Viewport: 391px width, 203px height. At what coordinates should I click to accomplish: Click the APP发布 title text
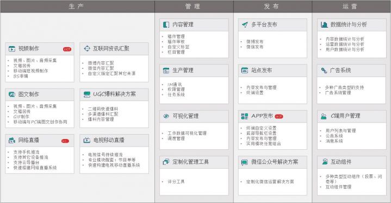(262, 116)
